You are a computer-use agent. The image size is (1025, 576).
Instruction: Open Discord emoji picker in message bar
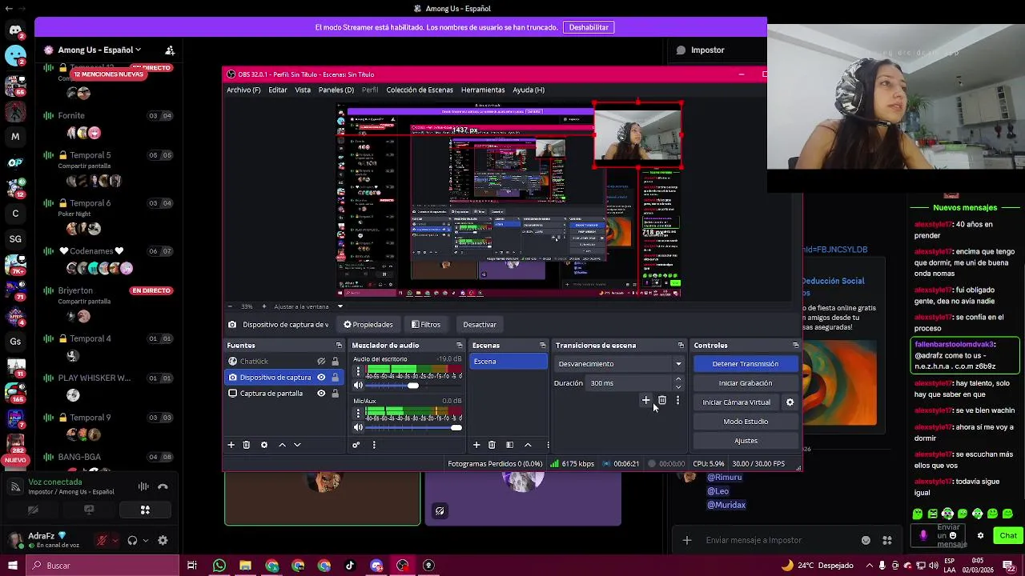pos(866,540)
